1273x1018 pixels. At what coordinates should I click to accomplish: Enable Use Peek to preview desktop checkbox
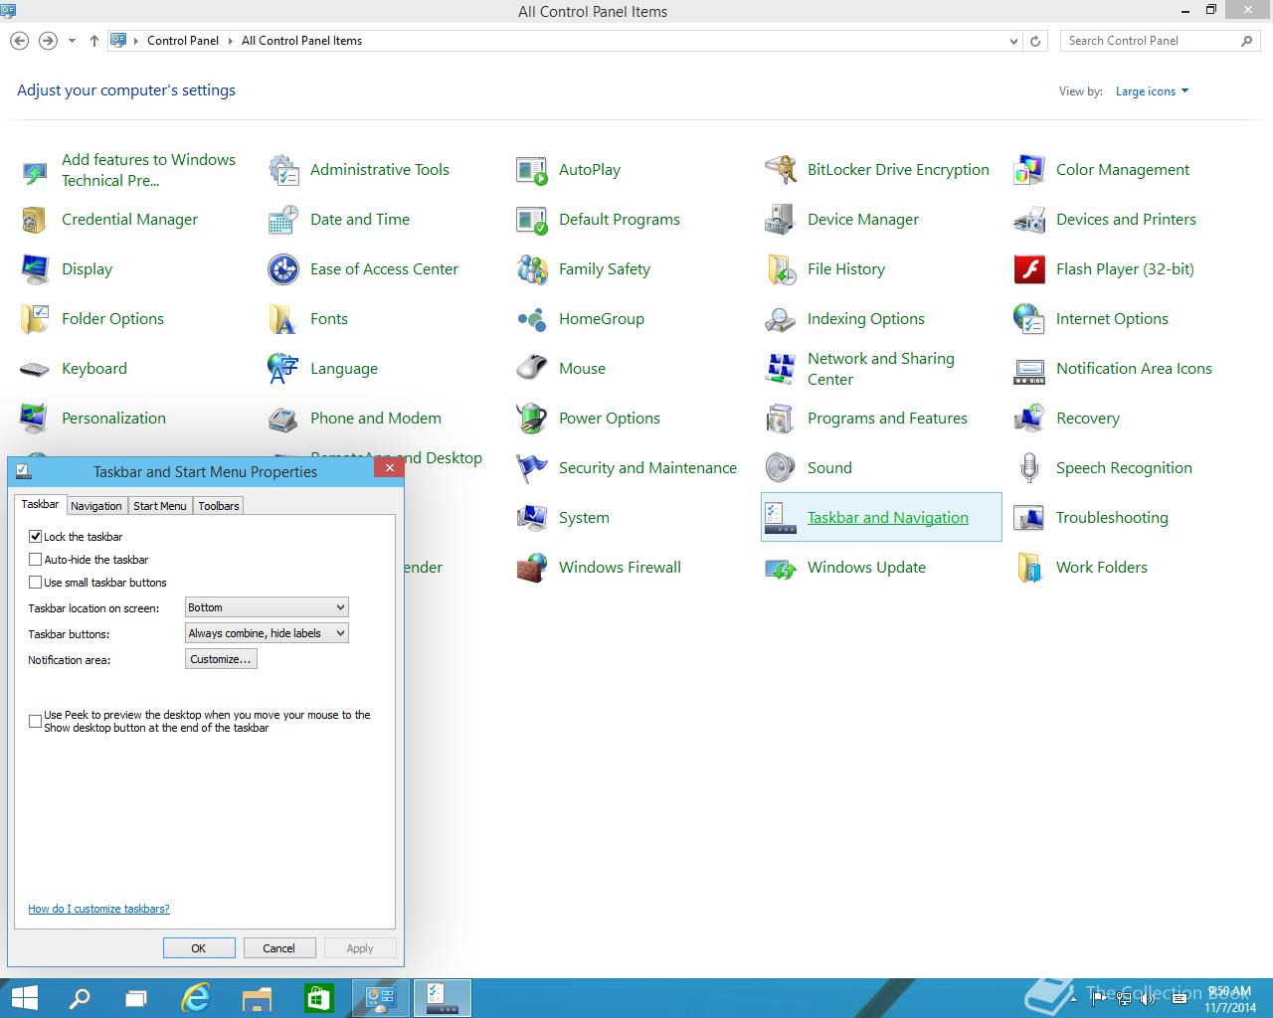pos(36,721)
